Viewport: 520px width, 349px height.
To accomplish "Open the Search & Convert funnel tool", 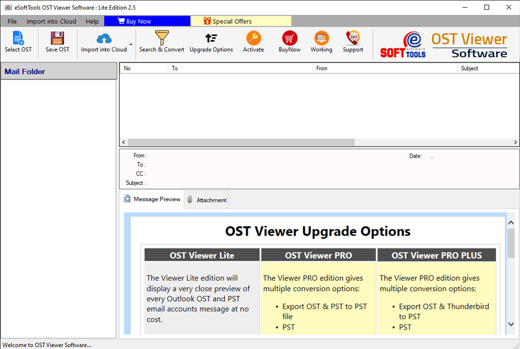I will point(162,38).
